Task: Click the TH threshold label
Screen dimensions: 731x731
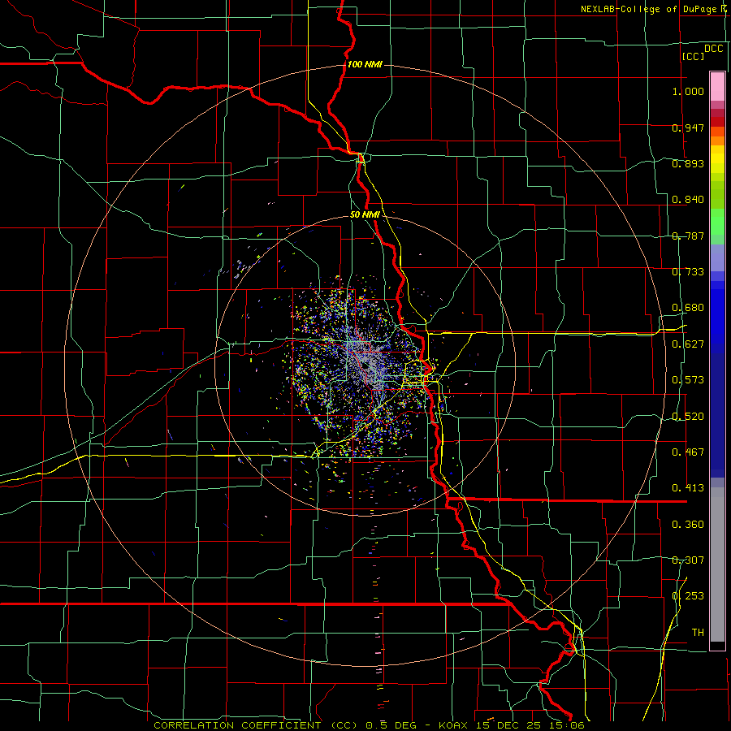Action: pos(698,633)
